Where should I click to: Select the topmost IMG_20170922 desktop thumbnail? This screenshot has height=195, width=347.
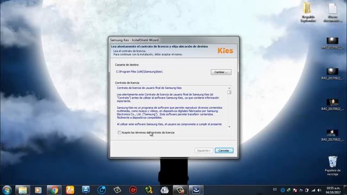pos(332,43)
